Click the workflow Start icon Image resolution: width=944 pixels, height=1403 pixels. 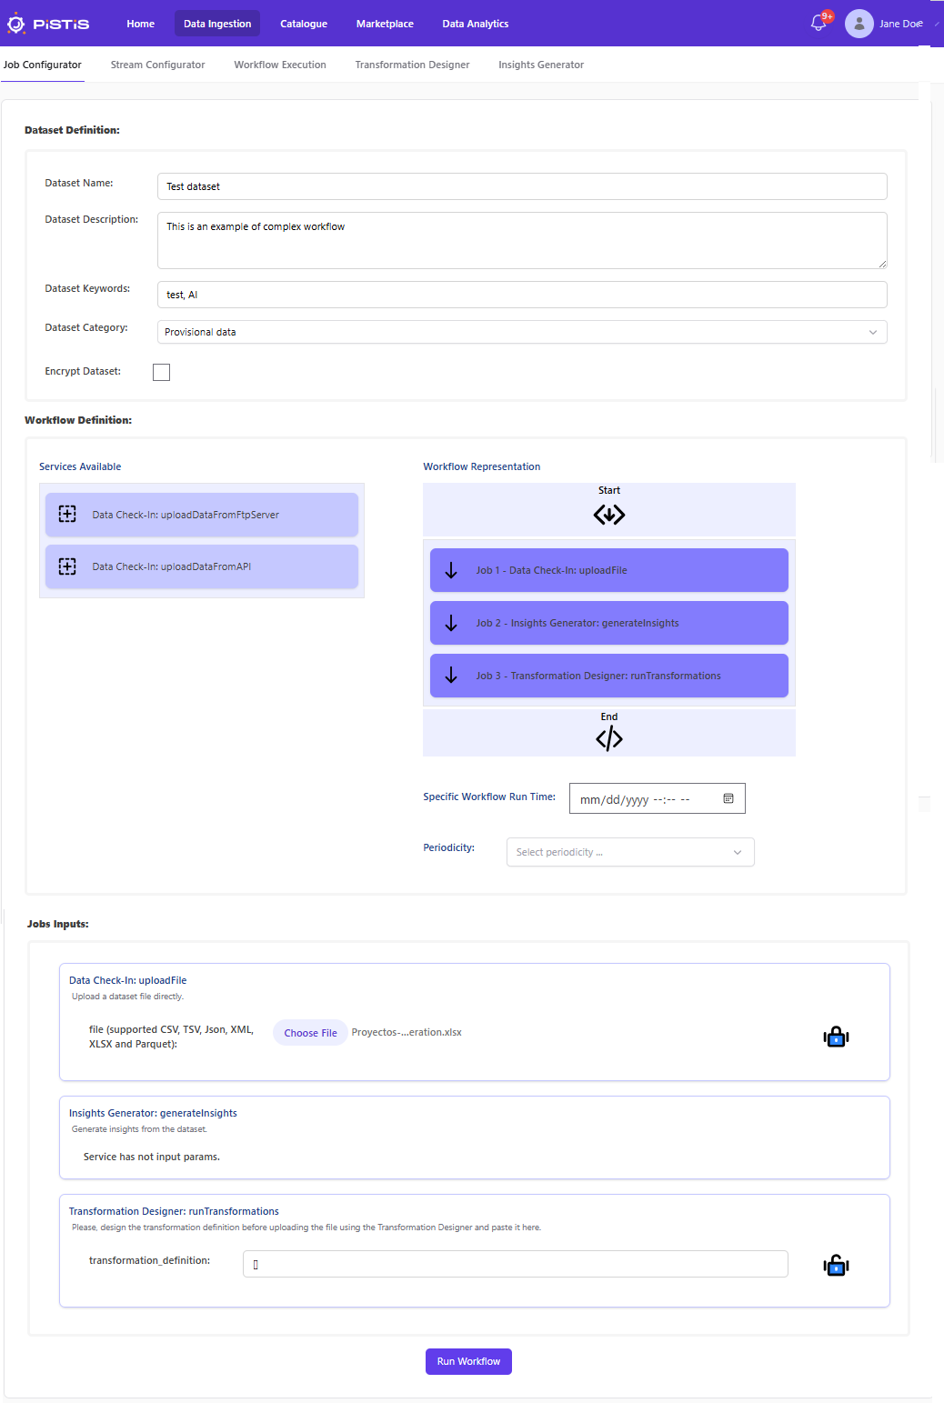(609, 515)
